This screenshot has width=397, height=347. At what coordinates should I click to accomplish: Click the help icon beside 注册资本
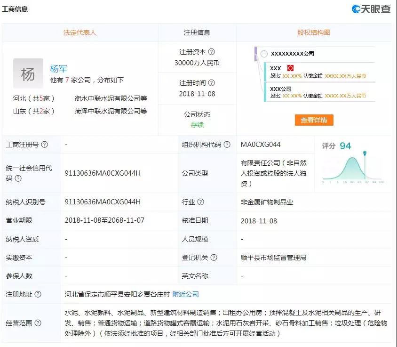(212, 52)
